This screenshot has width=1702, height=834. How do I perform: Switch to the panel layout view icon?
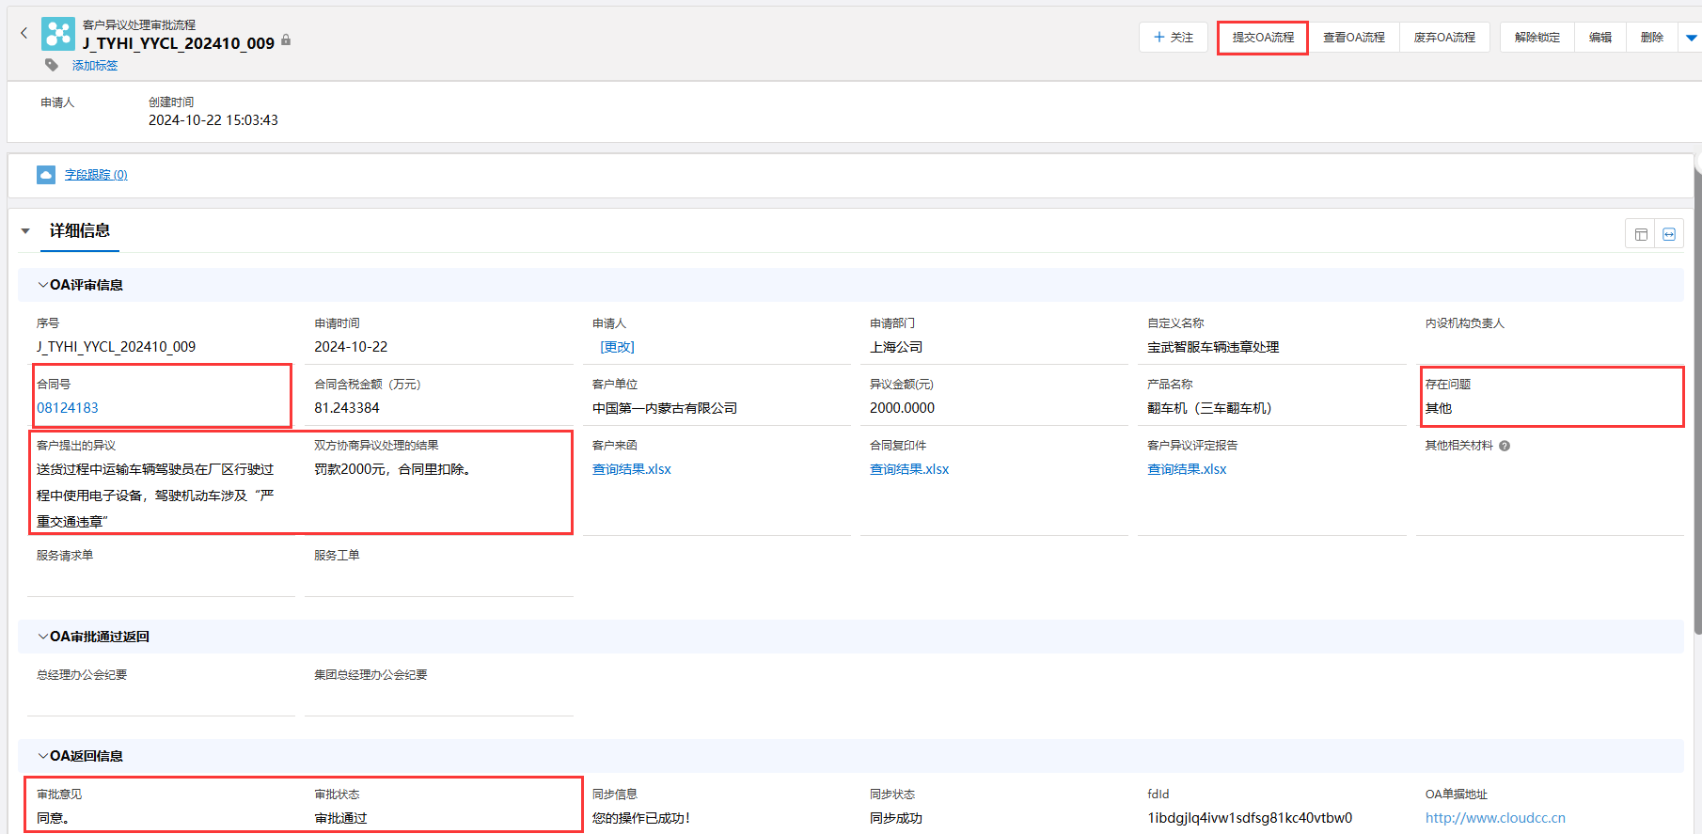click(x=1641, y=234)
